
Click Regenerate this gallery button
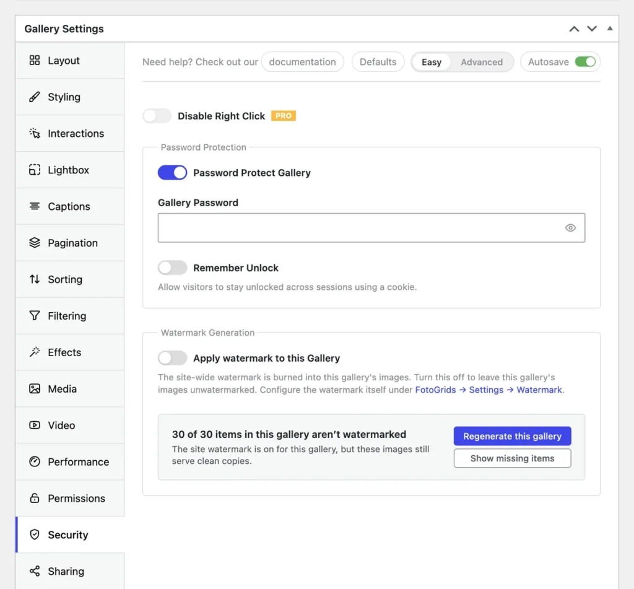512,436
